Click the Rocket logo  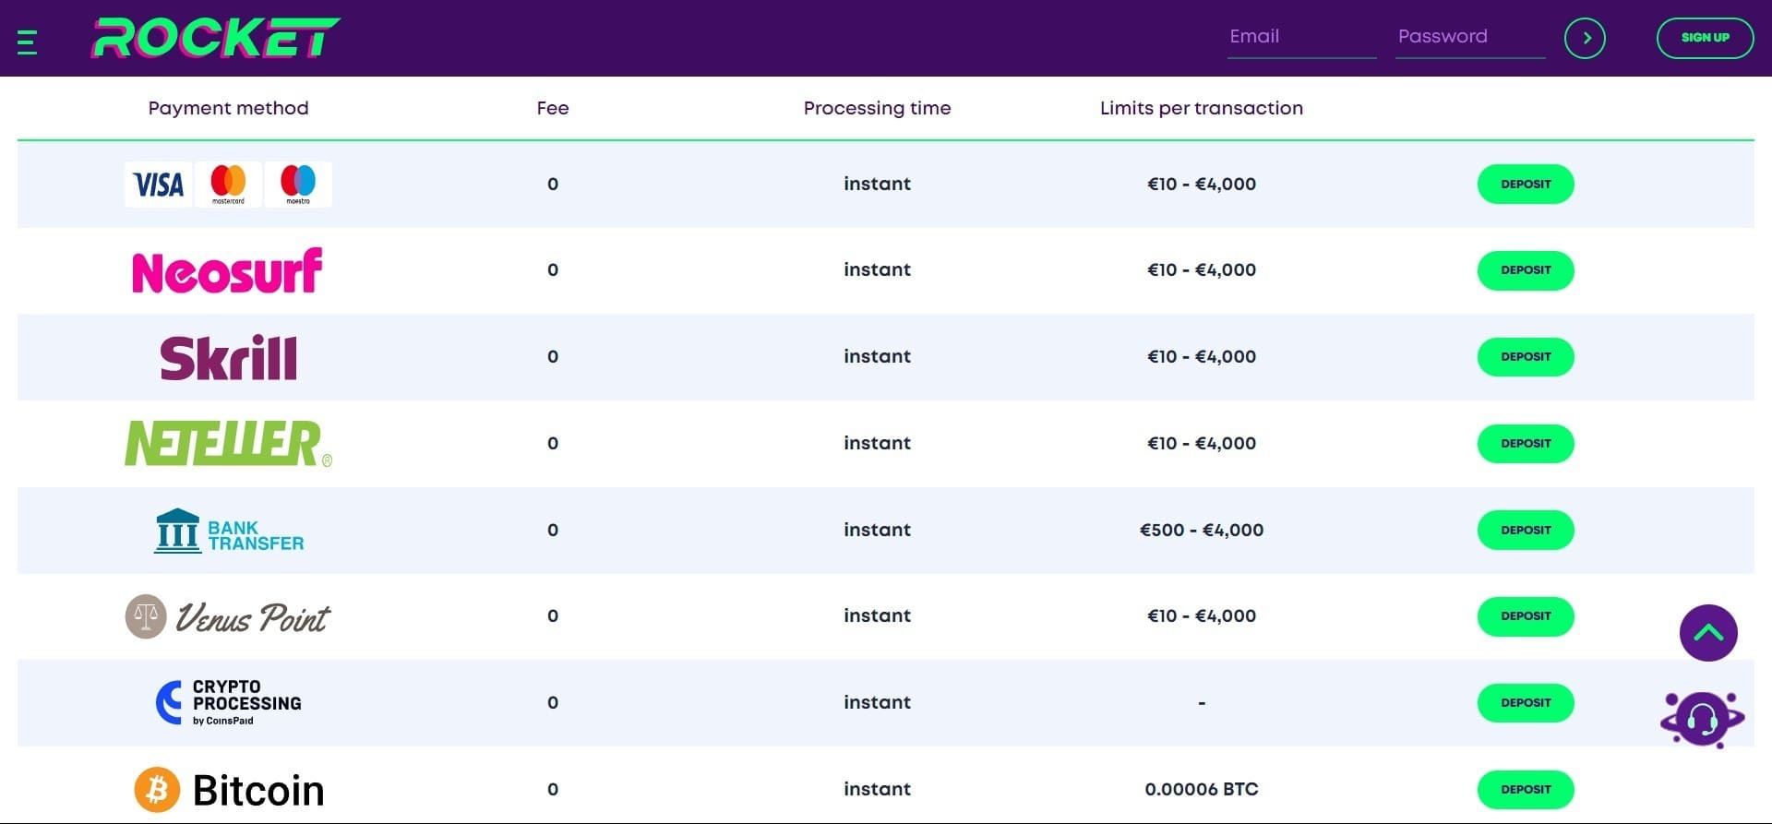click(x=216, y=39)
